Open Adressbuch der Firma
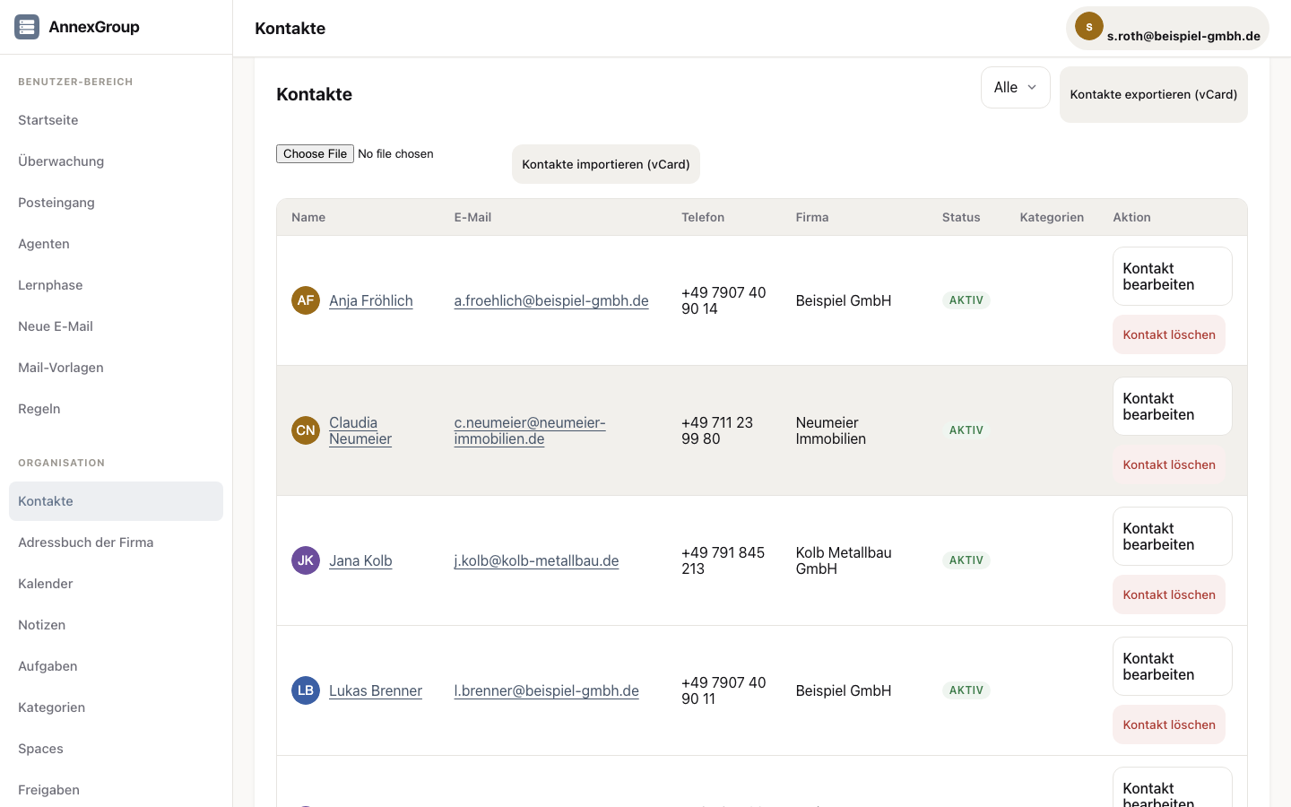Screen dimensions: 1291x807 tap(116, 542)
